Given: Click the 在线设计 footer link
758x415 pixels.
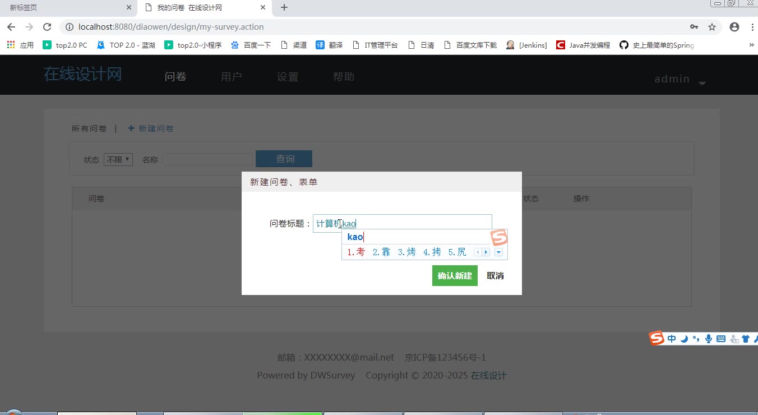Looking at the screenshot, I should click(488, 375).
